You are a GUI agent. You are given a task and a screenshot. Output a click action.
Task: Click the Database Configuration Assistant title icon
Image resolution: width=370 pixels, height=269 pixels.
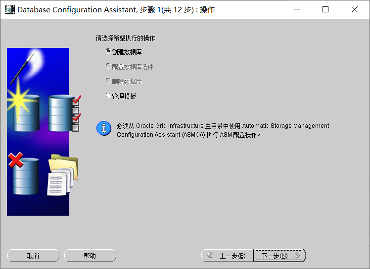[10, 9]
